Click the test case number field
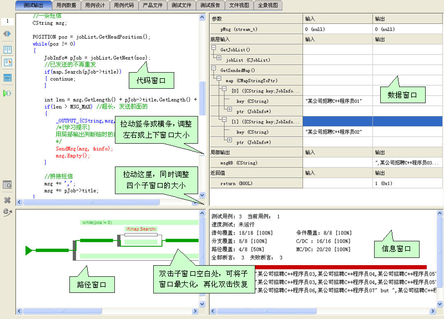Screen dimensions: 444x319 coord(8,21)
